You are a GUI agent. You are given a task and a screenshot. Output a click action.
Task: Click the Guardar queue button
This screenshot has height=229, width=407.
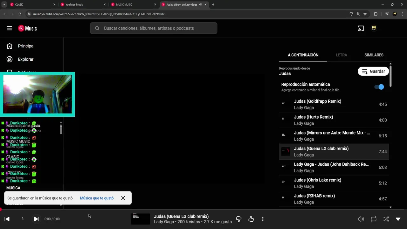click(x=373, y=71)
